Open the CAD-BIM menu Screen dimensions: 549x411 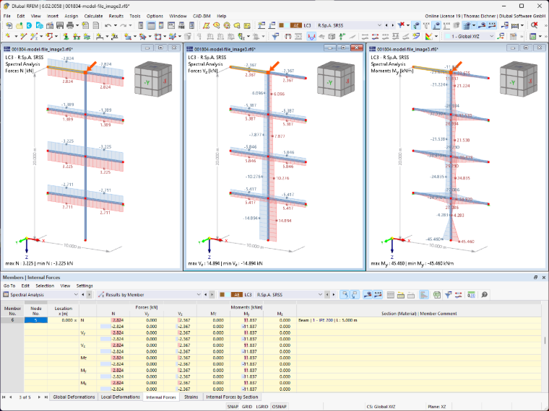click(x=202, y=16)
